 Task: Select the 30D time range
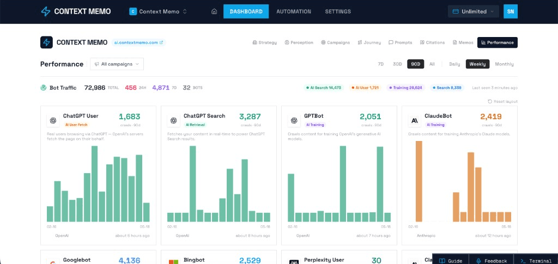pos(397,64)
